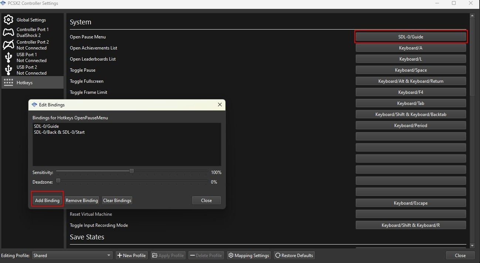Set empty binding for Reset Virtual Machine
Image resolution: width=480 pixels, height=263 pixels.
click(411, 214)
